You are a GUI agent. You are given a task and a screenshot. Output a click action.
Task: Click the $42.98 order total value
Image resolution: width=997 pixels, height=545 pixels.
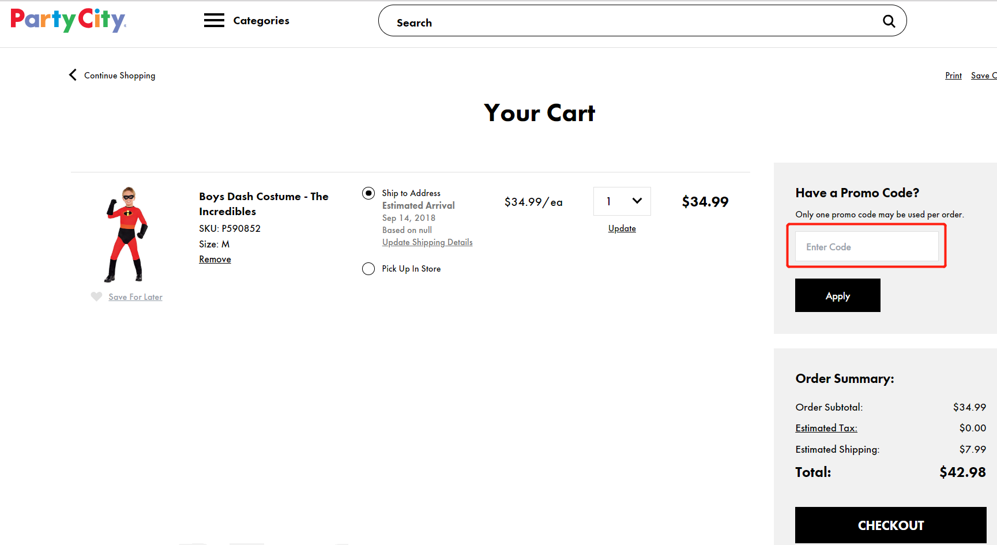pyautogui.click(x=962, y=472)
